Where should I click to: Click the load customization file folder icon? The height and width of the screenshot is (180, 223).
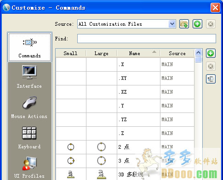coord(184,24)
